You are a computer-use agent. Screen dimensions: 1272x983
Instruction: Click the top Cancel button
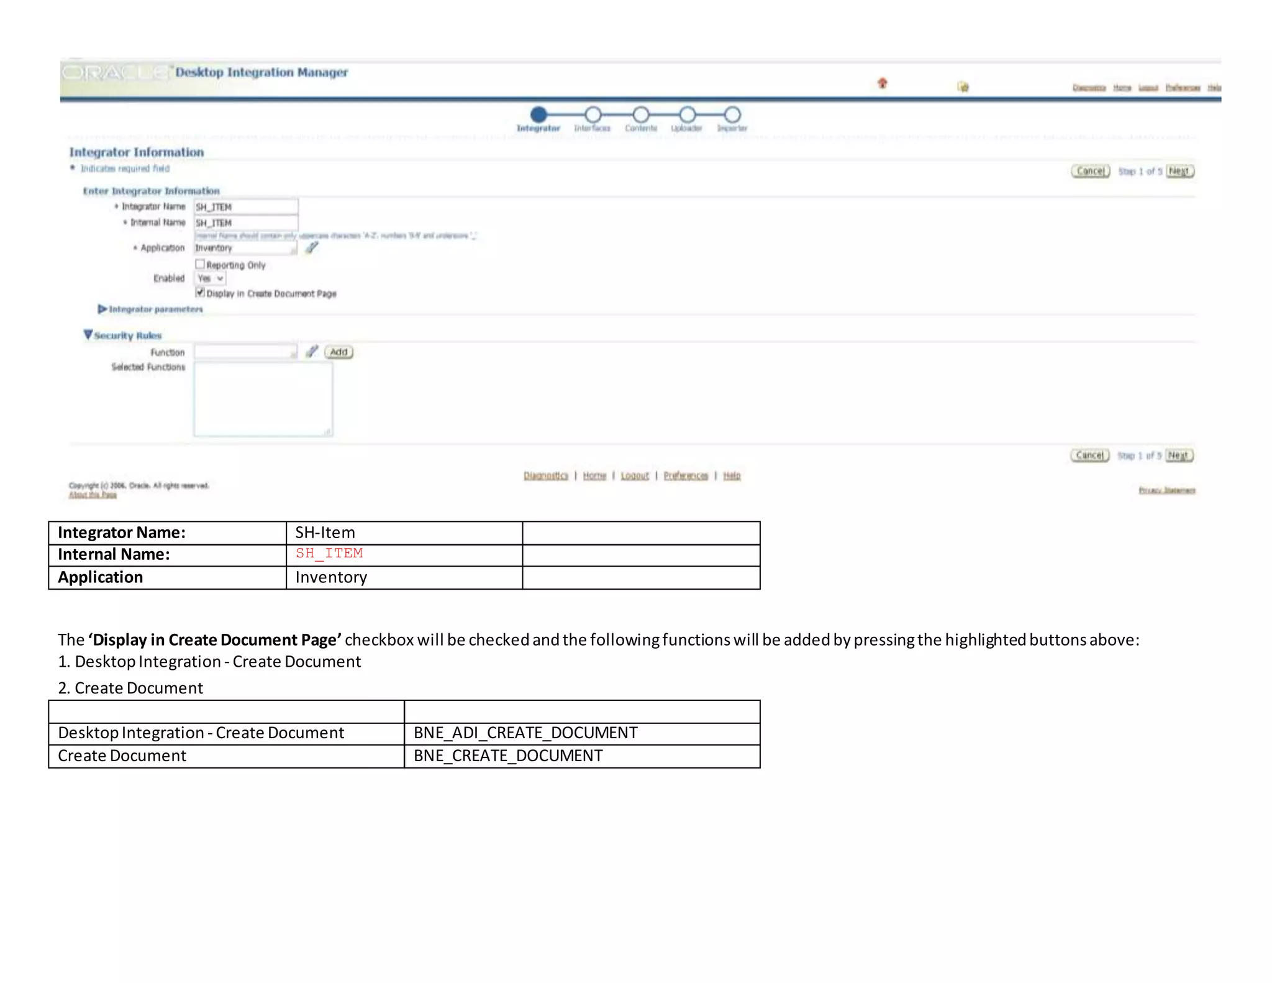click(x=1090, y=171)
